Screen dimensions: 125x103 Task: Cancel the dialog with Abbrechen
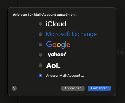coord(73,88)
